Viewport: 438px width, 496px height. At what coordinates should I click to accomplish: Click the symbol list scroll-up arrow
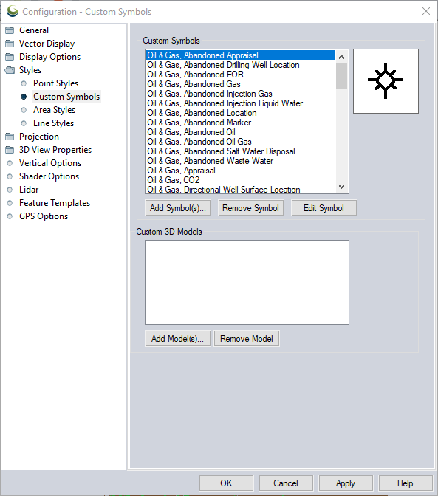(x=341, y=57)
